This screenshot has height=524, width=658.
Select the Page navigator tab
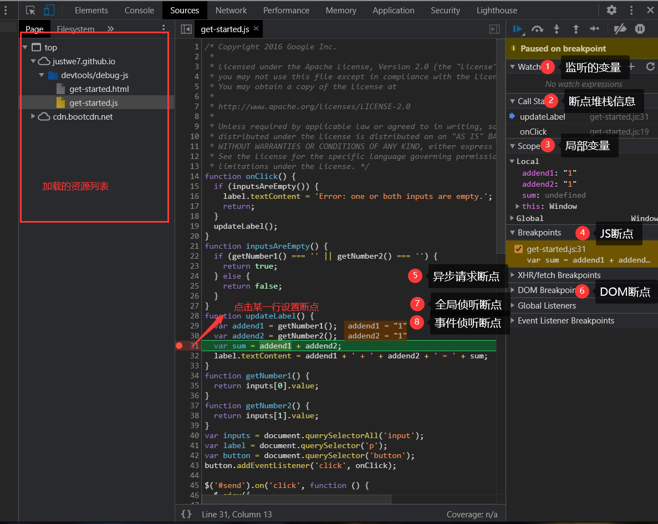coord(34,29)
